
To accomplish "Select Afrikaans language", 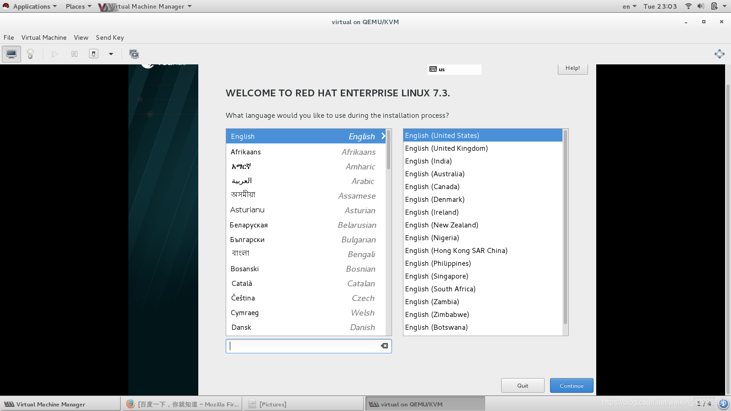I will click(306, 152).
